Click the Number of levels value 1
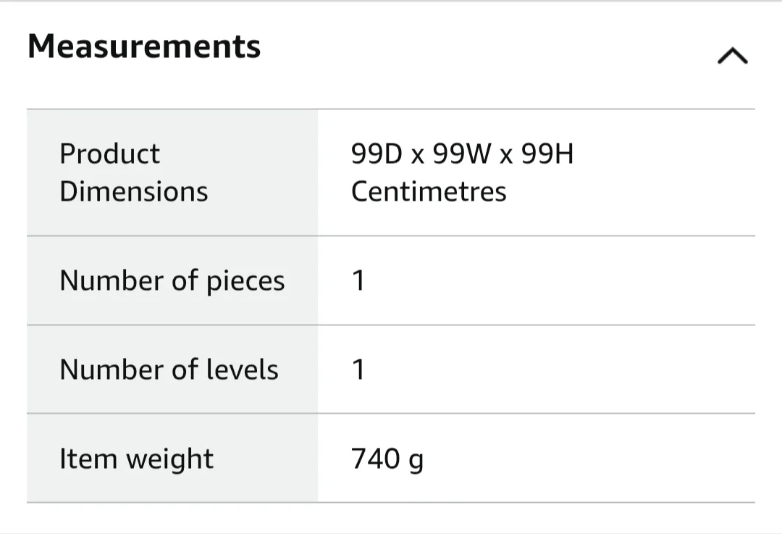 [x=358, y=370]
